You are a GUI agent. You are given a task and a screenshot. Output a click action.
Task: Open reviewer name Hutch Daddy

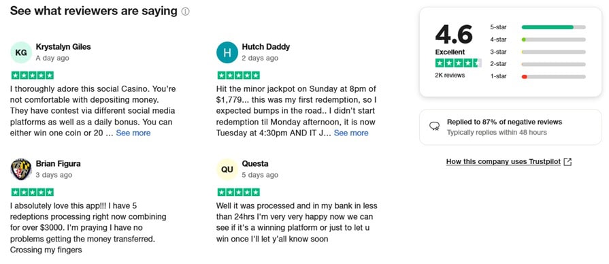265,46
